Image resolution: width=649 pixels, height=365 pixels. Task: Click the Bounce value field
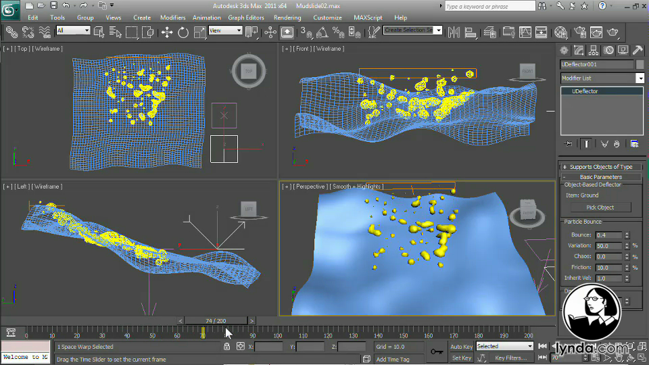click(608, 235)
